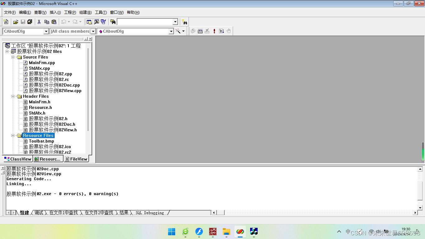425x239 pixels.
Task: Switch to the 结果 output tab
Action: pos(124,213)
